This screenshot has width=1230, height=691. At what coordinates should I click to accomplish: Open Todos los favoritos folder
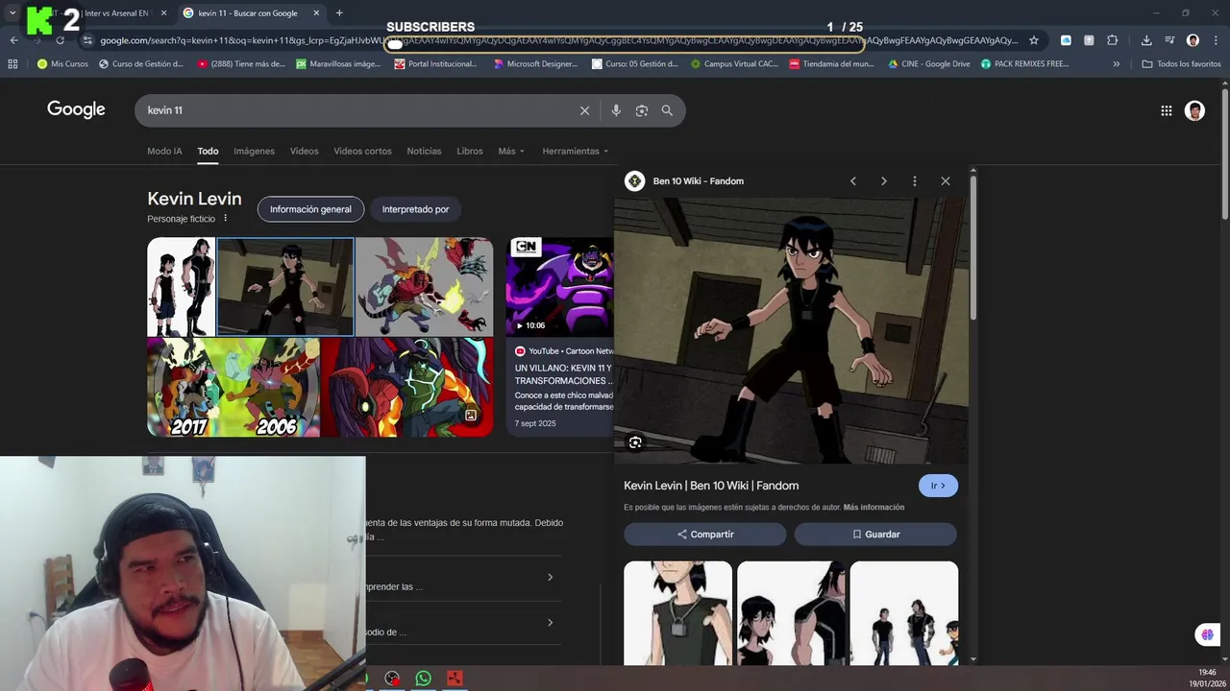tap(1181, 64)
